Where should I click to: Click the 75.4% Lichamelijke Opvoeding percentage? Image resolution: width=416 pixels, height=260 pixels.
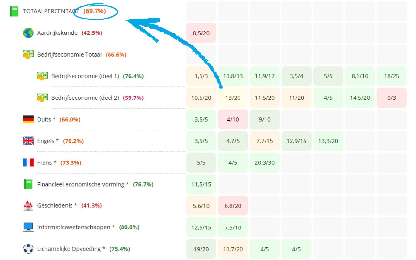120,249
